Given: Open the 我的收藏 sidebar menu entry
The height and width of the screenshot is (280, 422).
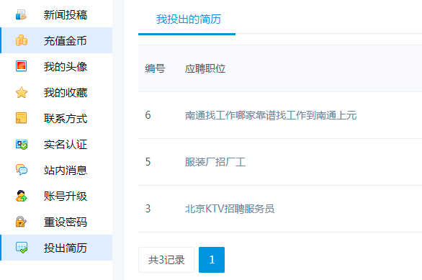Looking at the screenshot, I should [x=56, y=92].
